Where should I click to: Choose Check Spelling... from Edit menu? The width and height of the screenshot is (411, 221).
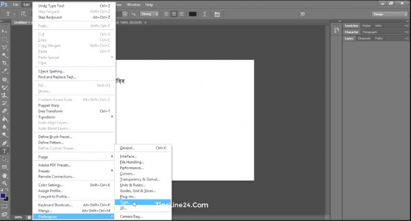point(74,71)
